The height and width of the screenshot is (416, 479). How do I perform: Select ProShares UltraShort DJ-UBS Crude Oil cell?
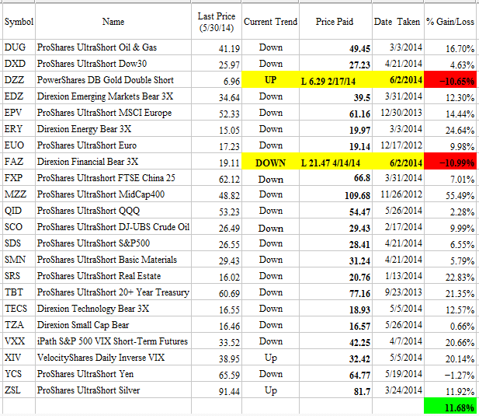click(x=113, y=226)
